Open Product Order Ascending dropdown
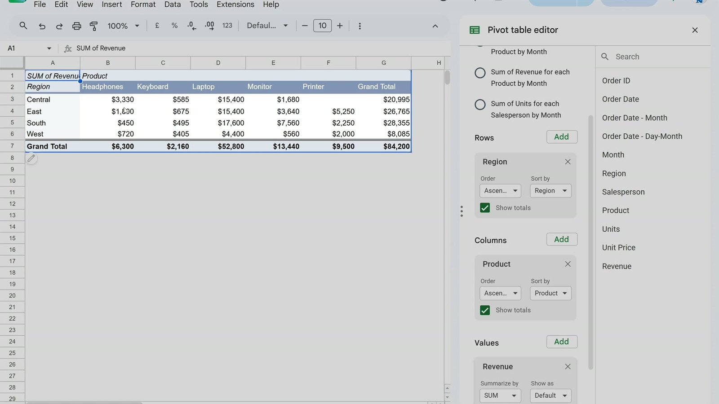This screenshot has height=404, width=719. pyautogui.click(x=501, y=293)
